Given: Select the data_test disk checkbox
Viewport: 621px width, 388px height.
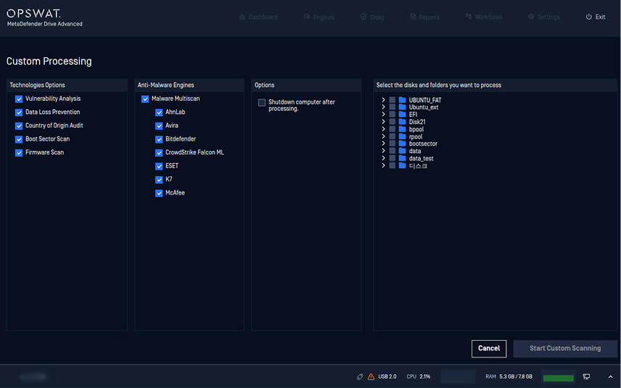Looking at the screenshot, I should (392, 158).
